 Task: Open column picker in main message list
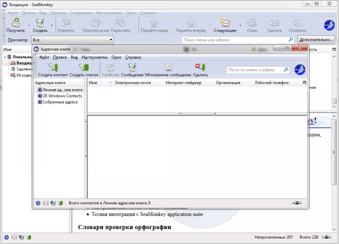[x=334, y=50]
